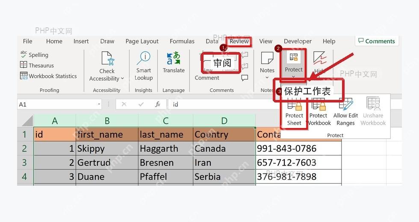Click the cell containing Iran
Image resolution: width=419 pixels, height=222 pixels.
click(224, 163)
